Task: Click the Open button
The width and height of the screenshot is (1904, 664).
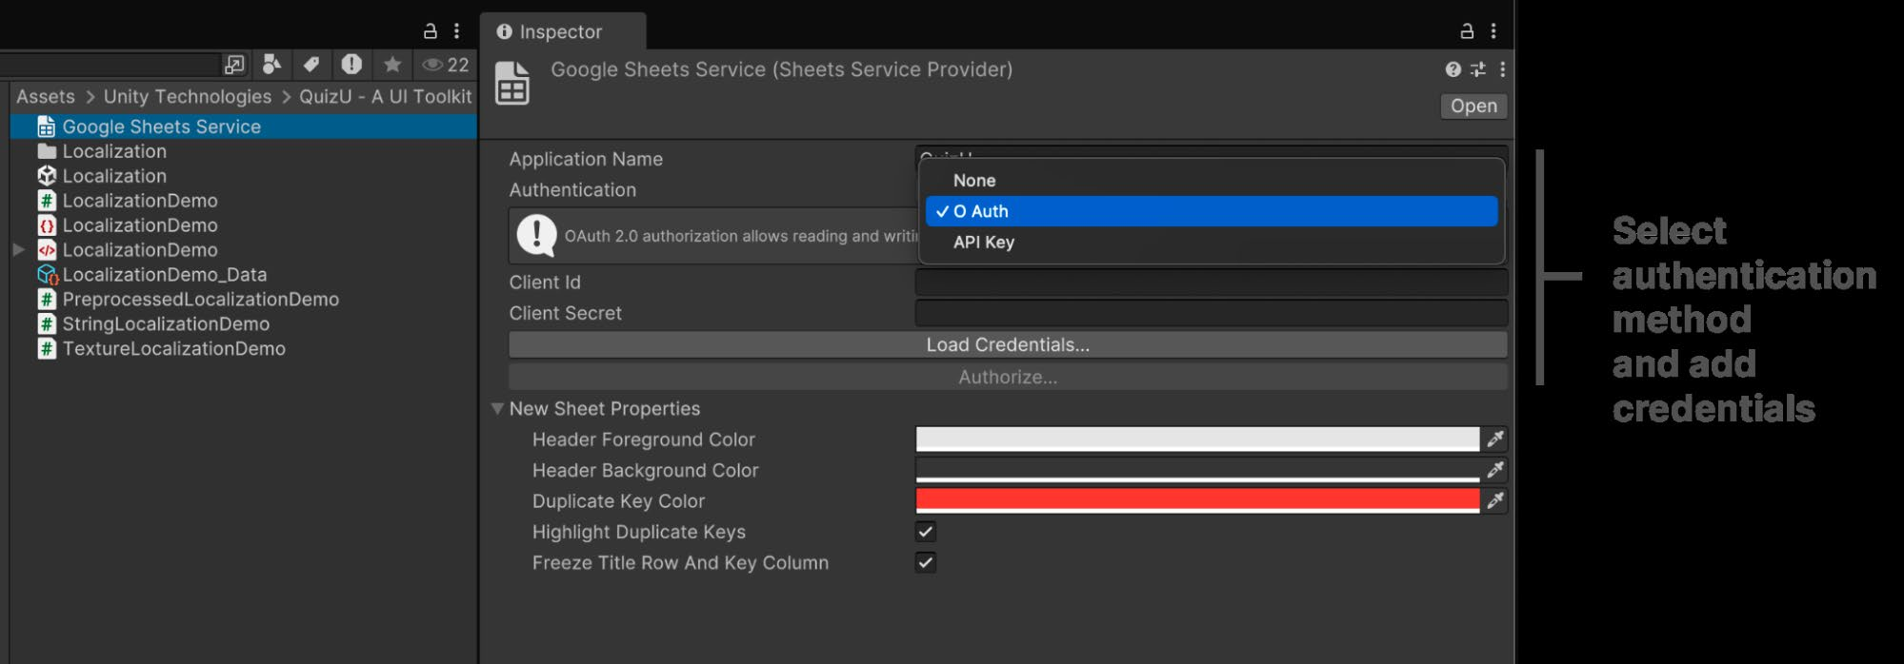Action: click(1473, 107)
